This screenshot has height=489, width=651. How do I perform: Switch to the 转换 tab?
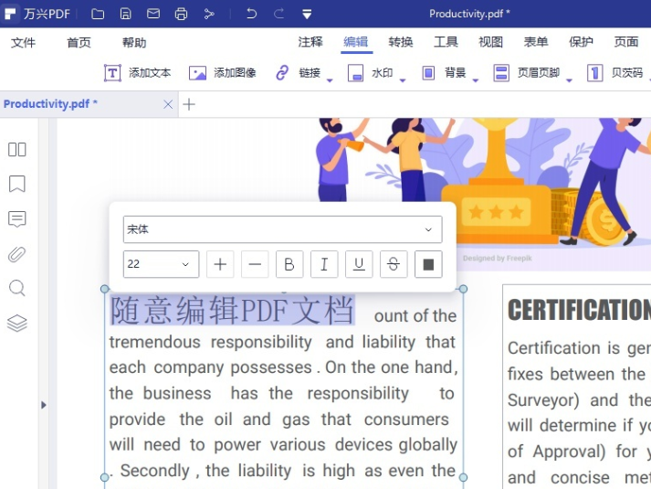(401, 42)
